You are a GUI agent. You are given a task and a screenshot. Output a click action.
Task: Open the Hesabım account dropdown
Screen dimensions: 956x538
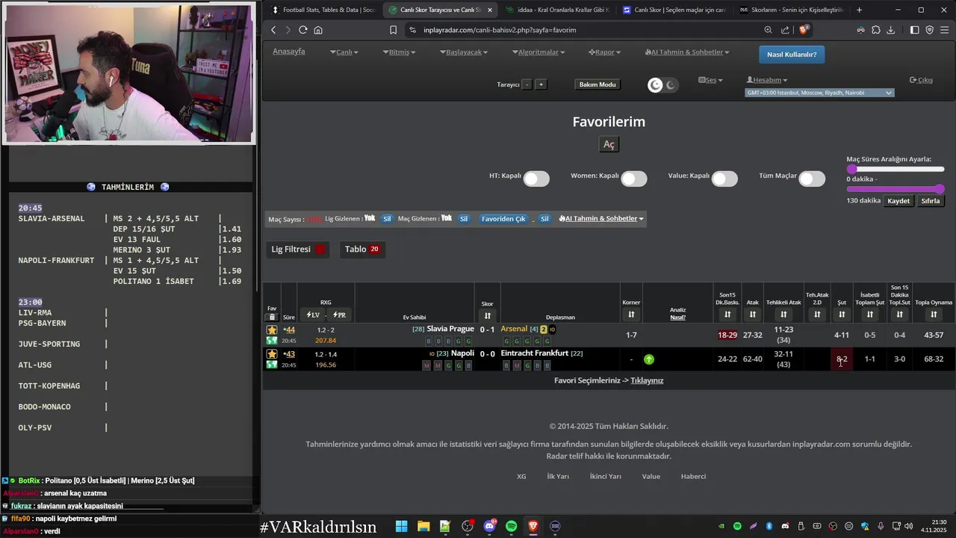tap(767, 80)
